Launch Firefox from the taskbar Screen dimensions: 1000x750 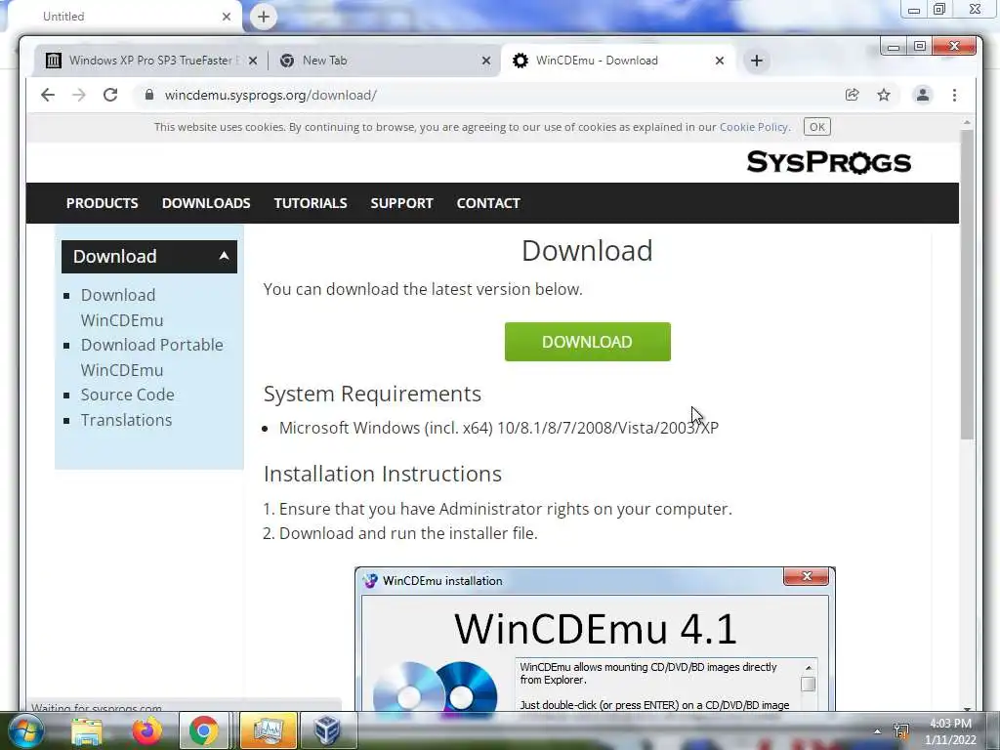(146, 730)
